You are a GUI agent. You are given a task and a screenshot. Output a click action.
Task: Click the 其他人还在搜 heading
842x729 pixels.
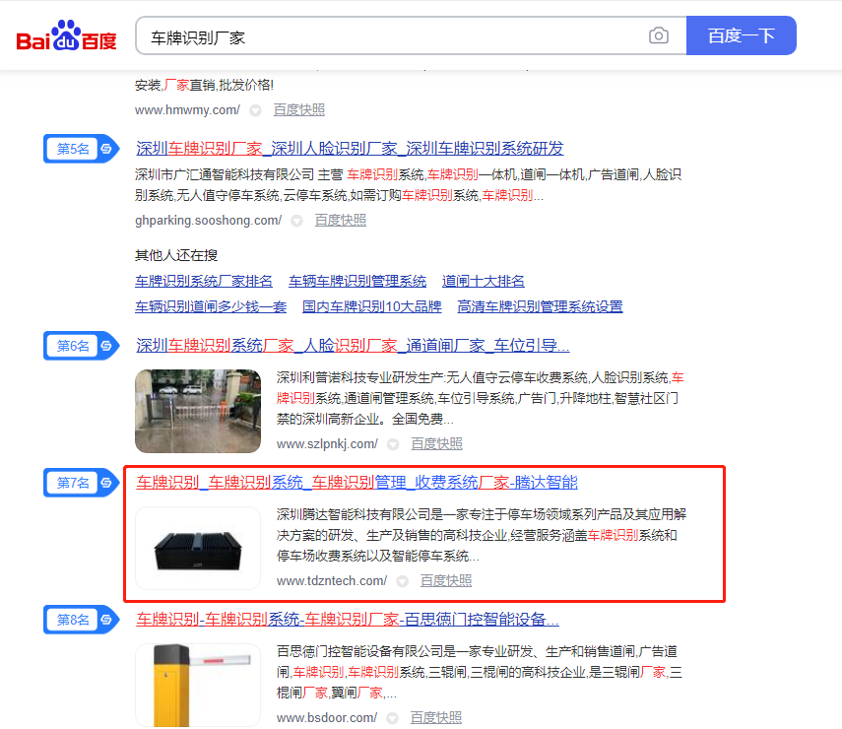tap(176, 255)
